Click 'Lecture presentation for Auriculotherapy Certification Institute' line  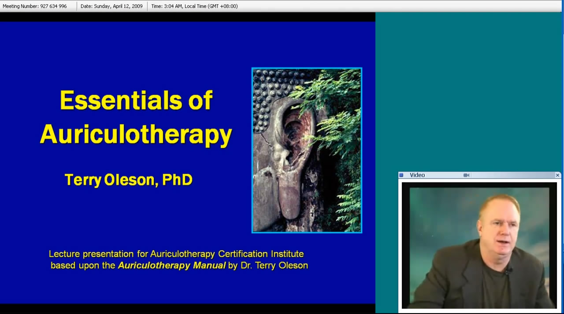coord(176,254)
